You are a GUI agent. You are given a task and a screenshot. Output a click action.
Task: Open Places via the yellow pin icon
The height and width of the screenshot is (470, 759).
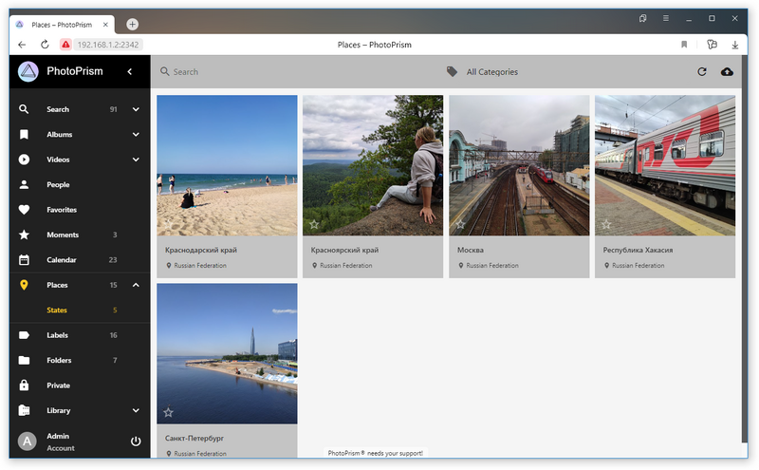24,285
